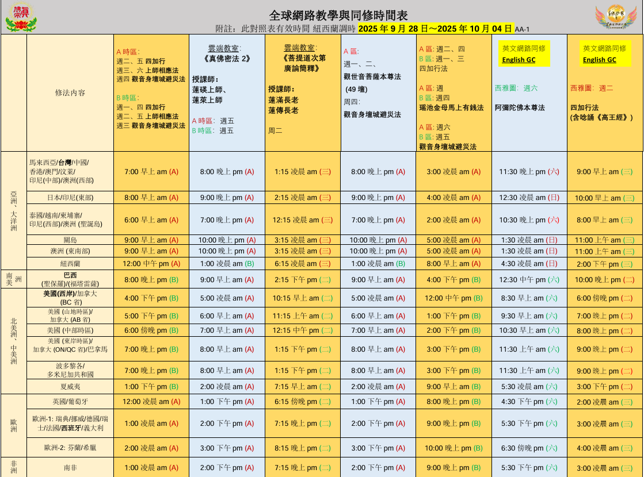Select the 日本/印尼(東部) row label

coord(70,198)
